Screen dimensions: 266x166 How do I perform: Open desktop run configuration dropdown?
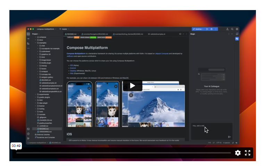click(x=198, y=29)
